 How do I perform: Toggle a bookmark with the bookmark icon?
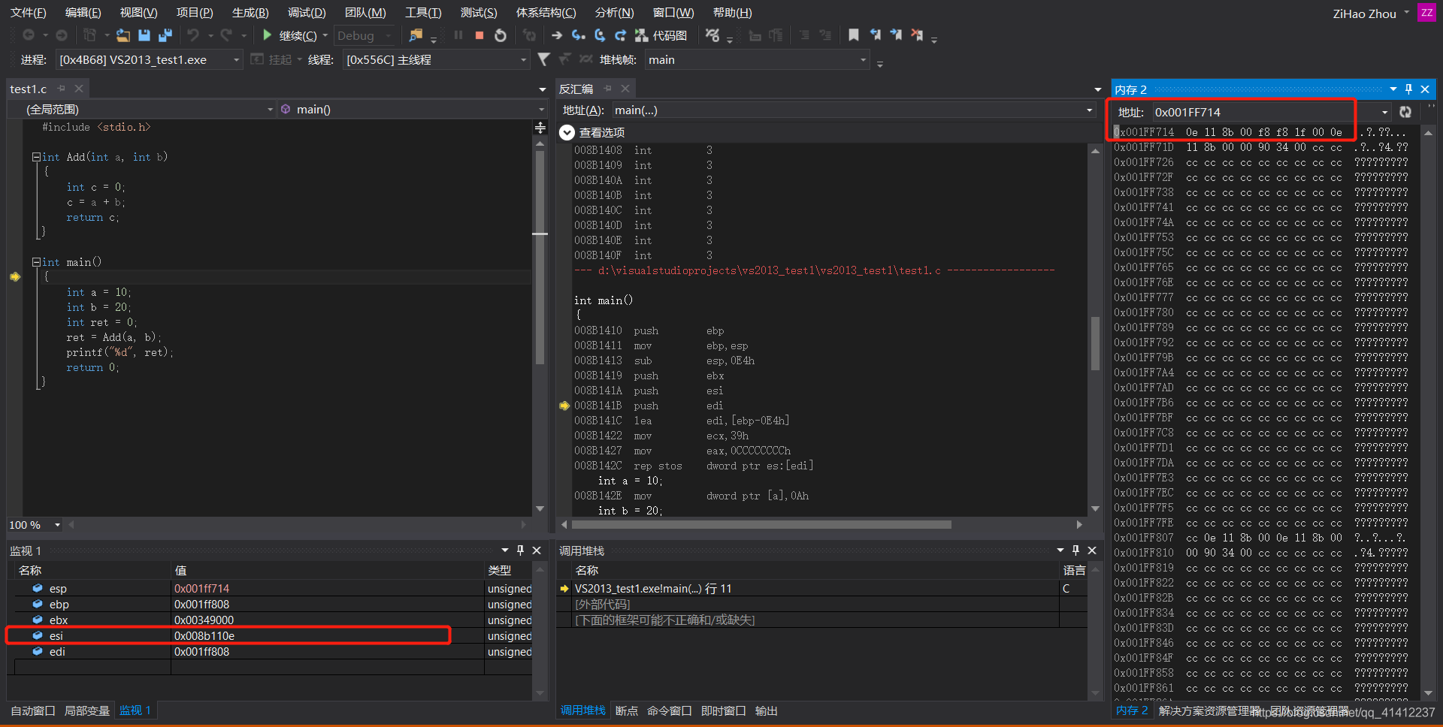coord(854,35)
